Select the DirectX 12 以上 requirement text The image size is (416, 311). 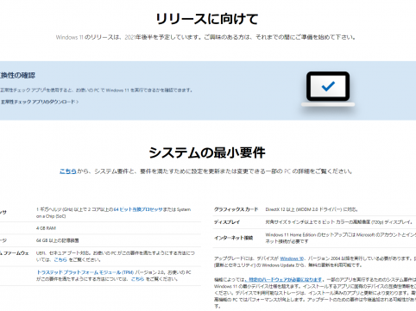tap(312, 209)
